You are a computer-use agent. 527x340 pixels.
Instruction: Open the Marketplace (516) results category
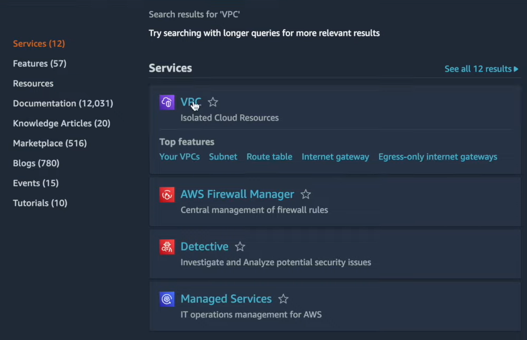pyautogui.click(x=49, y=143)
